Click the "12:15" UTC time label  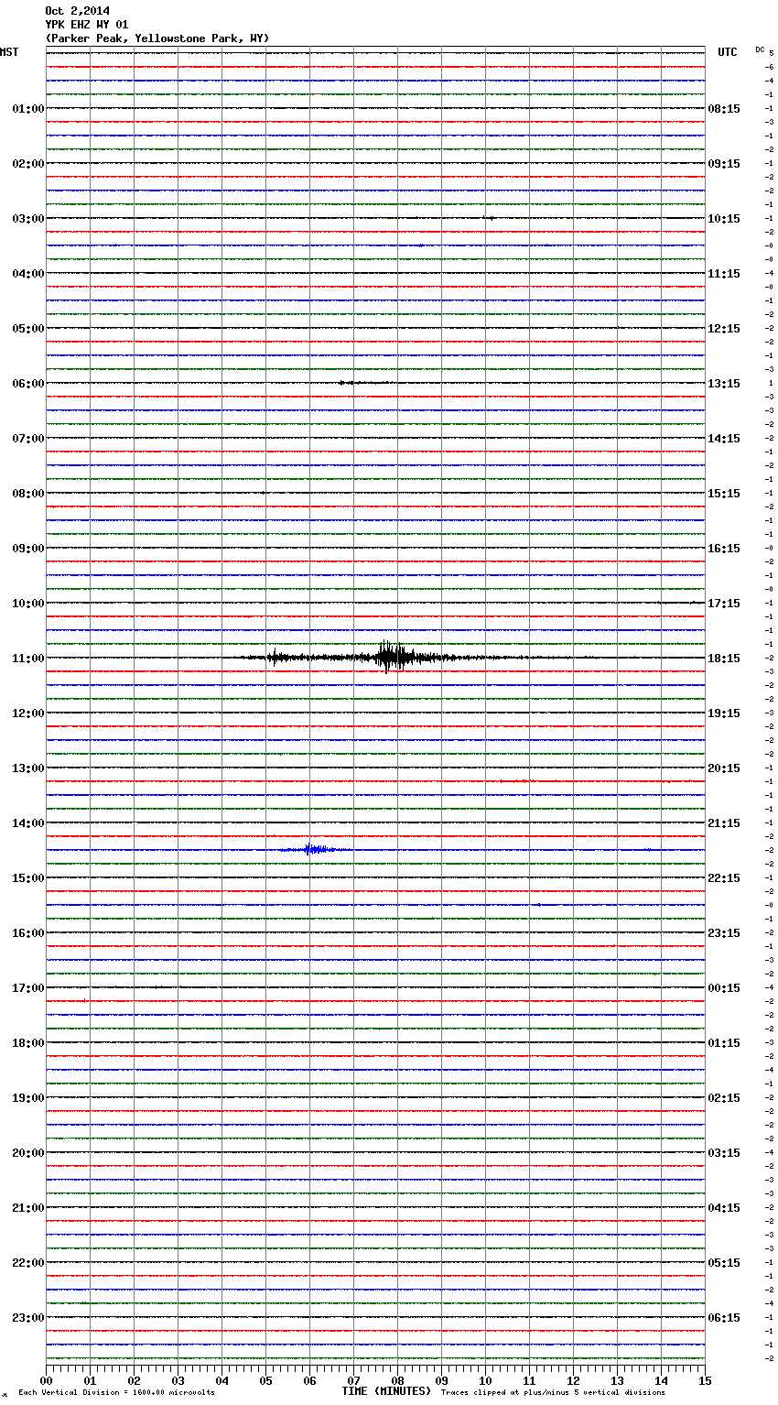724,329
